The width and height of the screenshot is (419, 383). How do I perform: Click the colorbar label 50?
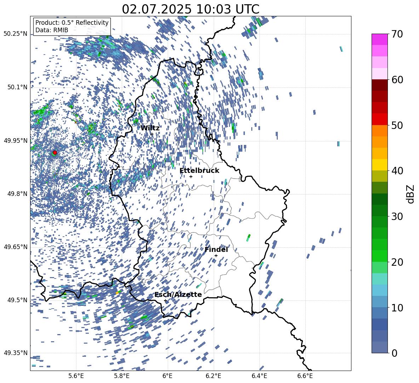(x=397, y=125)
